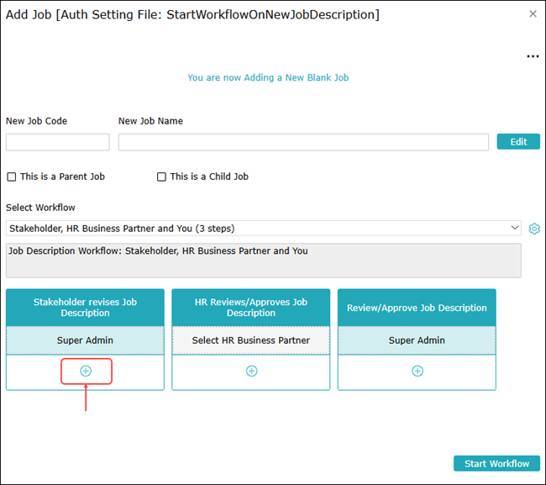Select the Review/Approve Job Description header
546x485 pixels.
417,308
